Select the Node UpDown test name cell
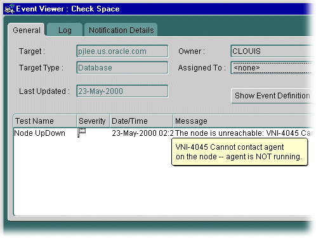The image size is (316, 238). [x=40, y=133]
